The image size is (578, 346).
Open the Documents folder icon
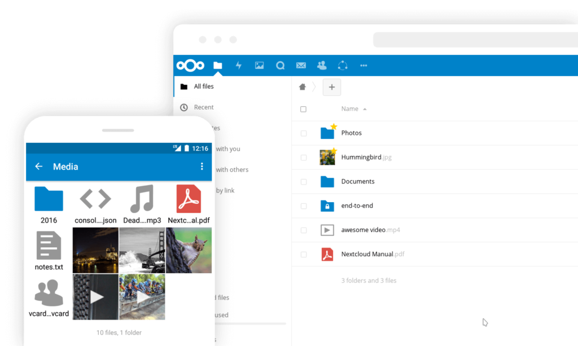click(x=327, y=182)
